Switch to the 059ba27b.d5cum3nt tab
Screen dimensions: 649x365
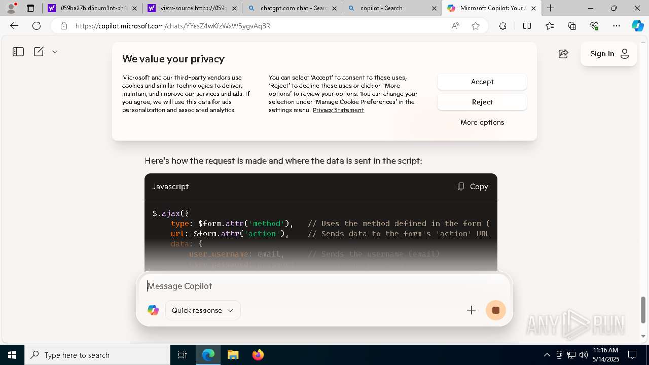click(x=92, y=8)
